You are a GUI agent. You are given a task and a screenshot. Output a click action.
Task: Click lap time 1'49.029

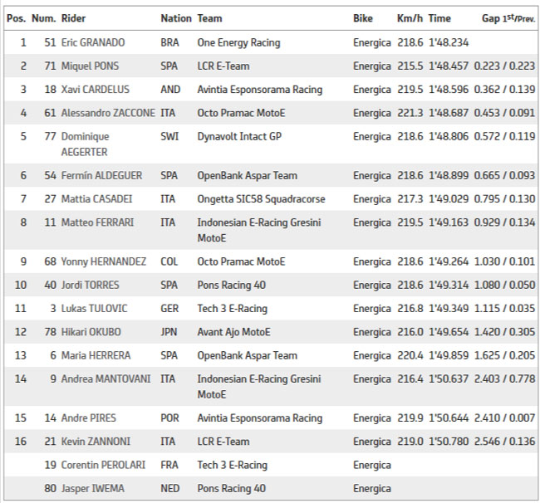pos(449,199)
